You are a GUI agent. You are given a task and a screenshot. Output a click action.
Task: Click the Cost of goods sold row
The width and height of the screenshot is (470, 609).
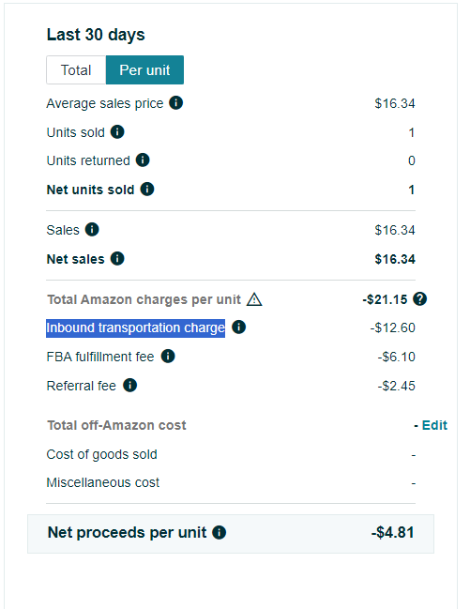[x=231, y=454]
